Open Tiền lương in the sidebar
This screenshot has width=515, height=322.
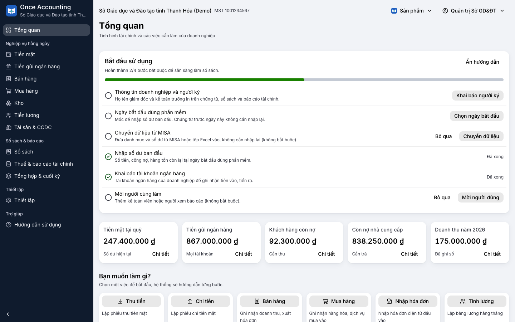tap(46, 115)
